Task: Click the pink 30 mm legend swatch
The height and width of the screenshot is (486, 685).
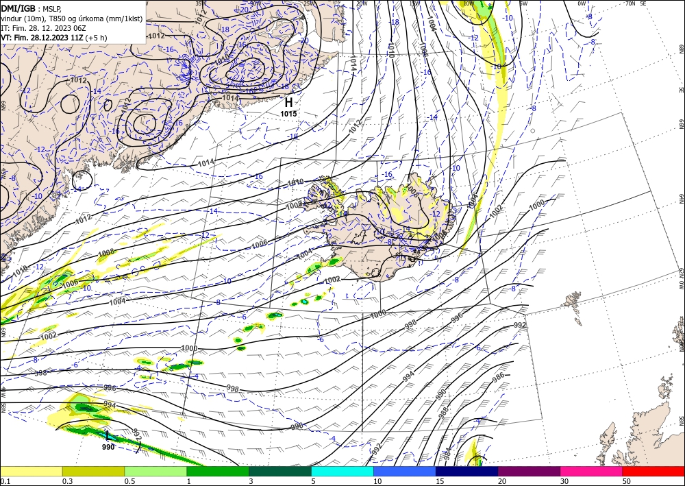Action: [x=592, y=471]
